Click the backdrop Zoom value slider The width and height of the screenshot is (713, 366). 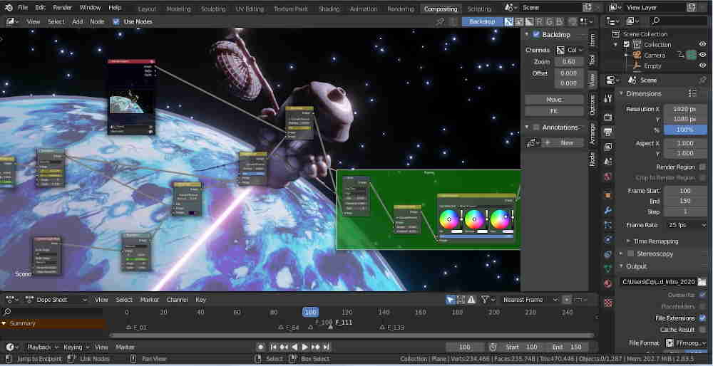pos(568,62)
